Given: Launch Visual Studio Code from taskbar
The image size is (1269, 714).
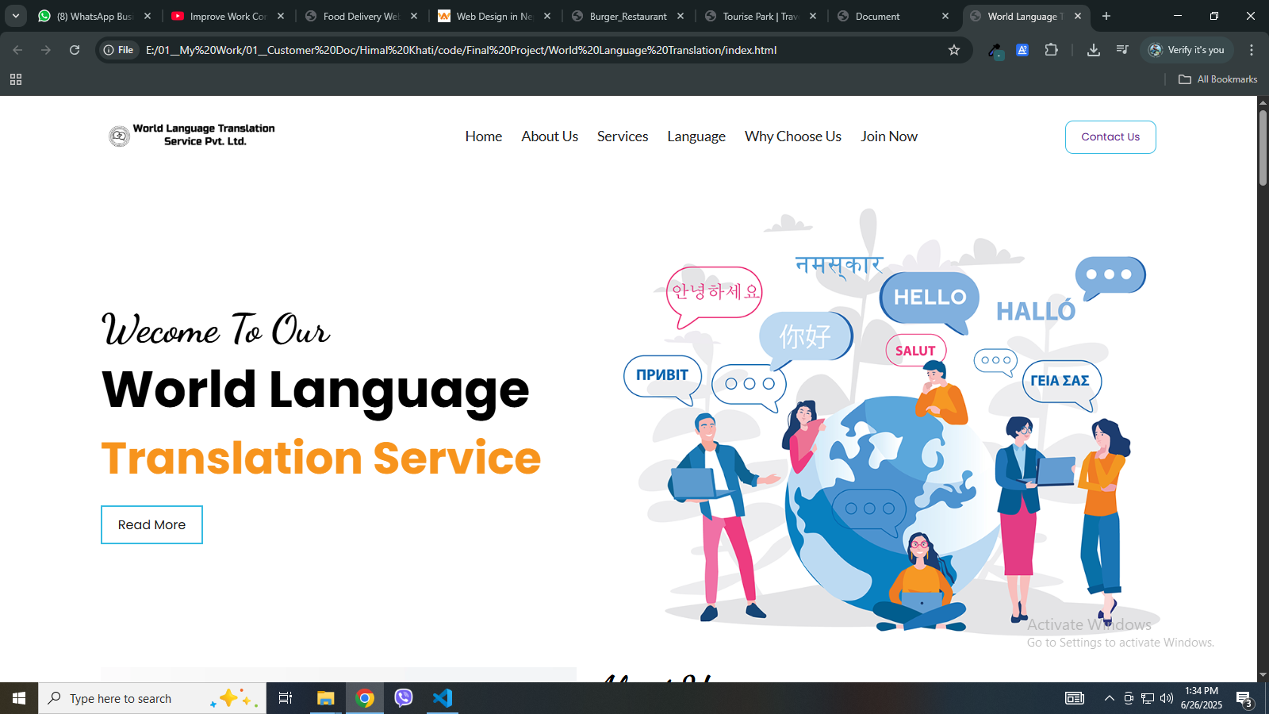Looking at the screenshot, I should [x=443, y=698].
